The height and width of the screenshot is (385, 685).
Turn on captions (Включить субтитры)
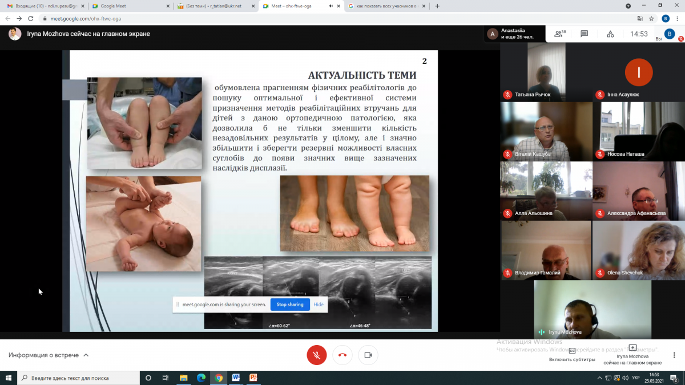tap(572, 355)
